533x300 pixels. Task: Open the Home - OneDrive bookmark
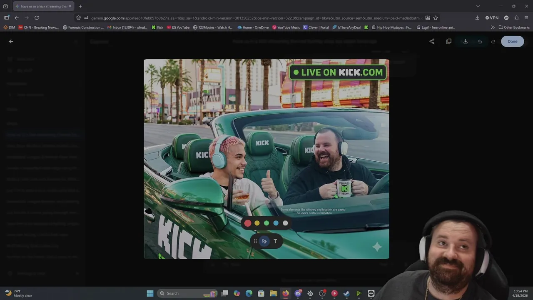pos(253,27)
